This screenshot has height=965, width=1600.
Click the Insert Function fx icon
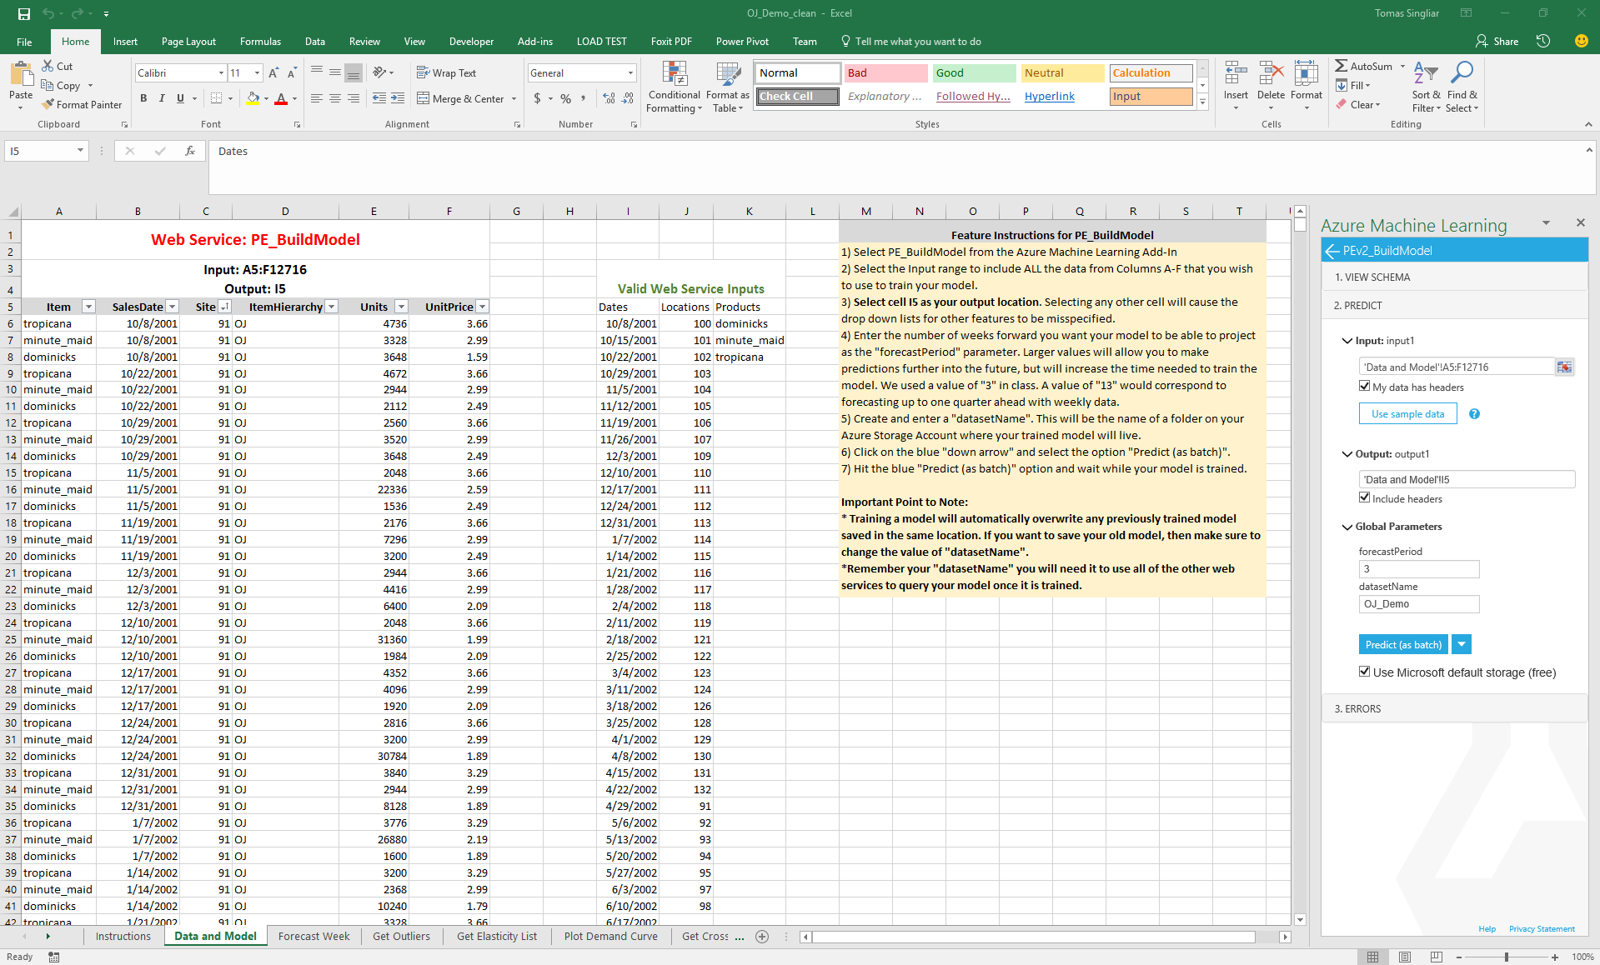click(x=190, y=151)
